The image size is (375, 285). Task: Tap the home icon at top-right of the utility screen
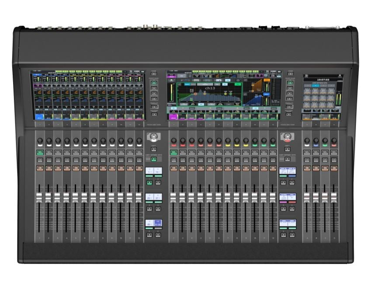pos(340,76)
